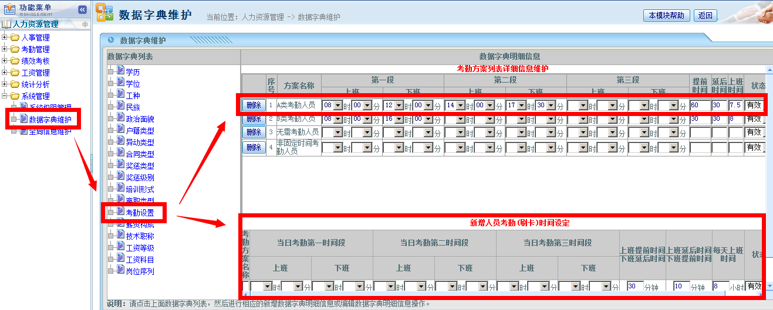Open 状态 dropdown in the A类考勤人员 row
Viewport: 773px width, 310px height.
pyautogui.click(x=755, y=105)
